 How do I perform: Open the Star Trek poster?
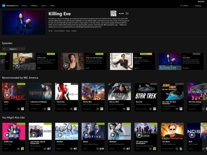[146, 91]
